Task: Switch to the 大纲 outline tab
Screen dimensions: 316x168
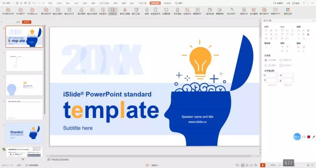Action: [18, 22]
